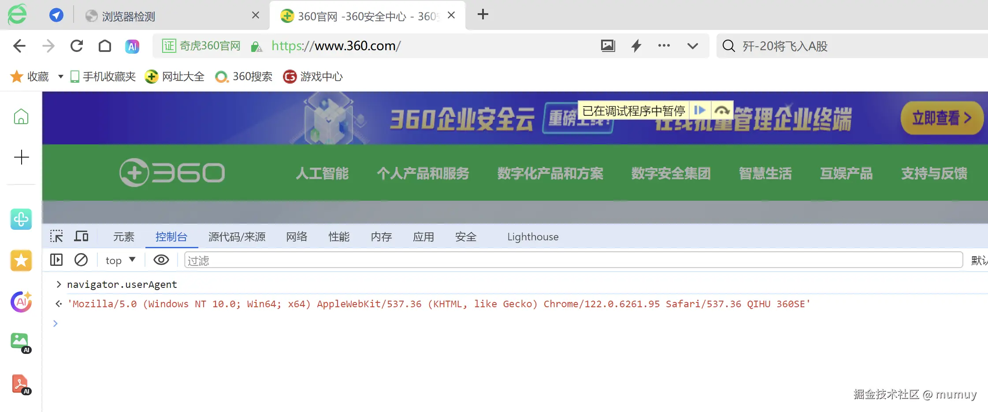Switch to the 控制台 DevTools tab
Screen dimensions: 988x412
coord(171,237)
